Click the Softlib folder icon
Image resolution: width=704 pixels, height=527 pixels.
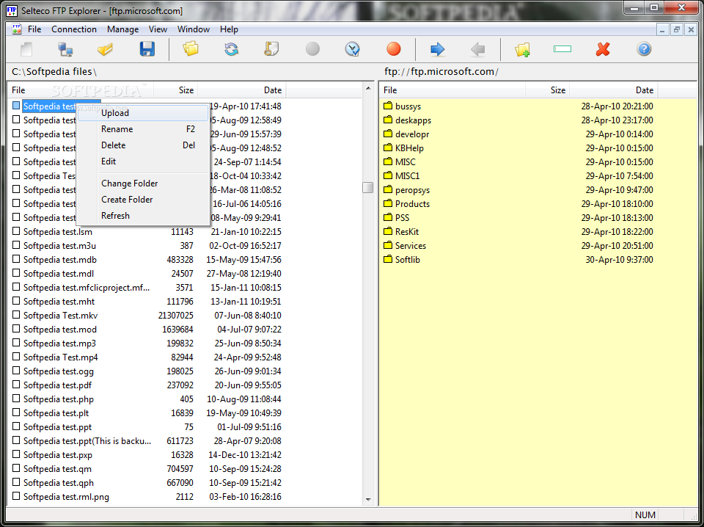389,259
